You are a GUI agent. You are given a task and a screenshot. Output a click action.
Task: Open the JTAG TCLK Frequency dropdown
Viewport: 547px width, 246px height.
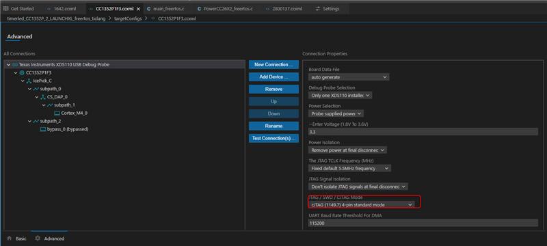click(x=349, y=168)
